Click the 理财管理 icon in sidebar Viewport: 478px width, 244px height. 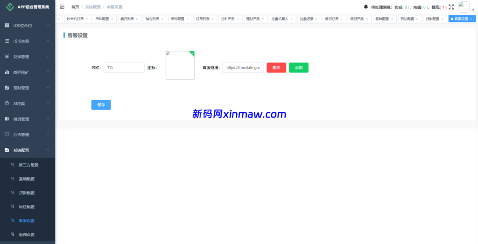[x=7, y=88]
